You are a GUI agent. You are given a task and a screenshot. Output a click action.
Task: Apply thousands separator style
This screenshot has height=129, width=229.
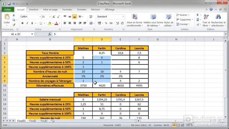[111, 23]
